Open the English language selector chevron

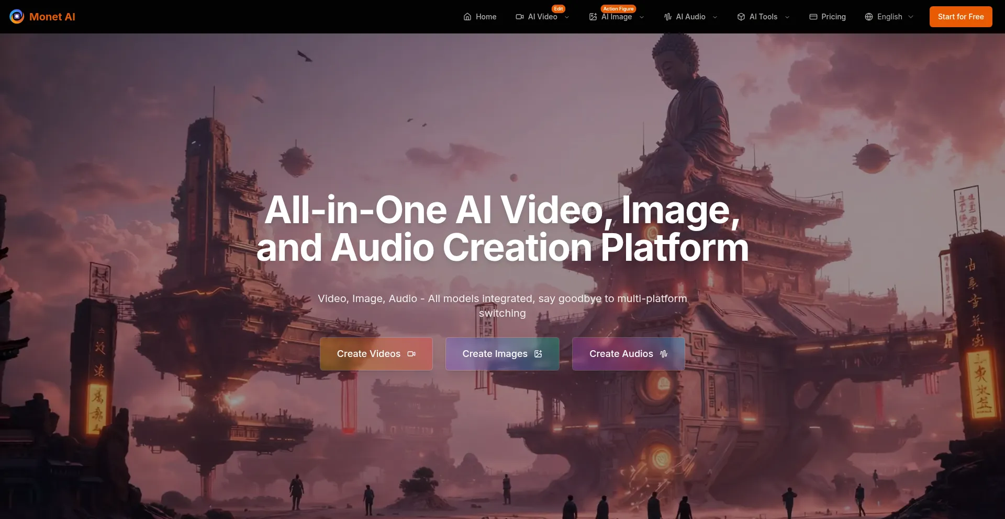point(911,17)
